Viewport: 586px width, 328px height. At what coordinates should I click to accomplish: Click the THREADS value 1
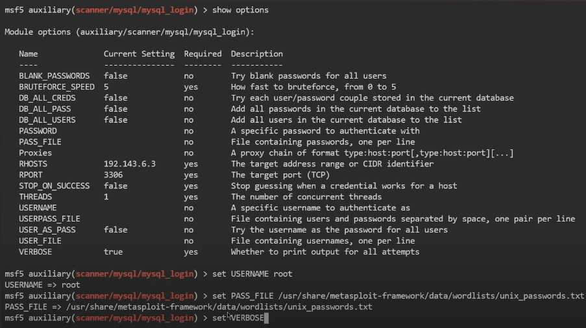pyautogui.click(x=106, y=197)
